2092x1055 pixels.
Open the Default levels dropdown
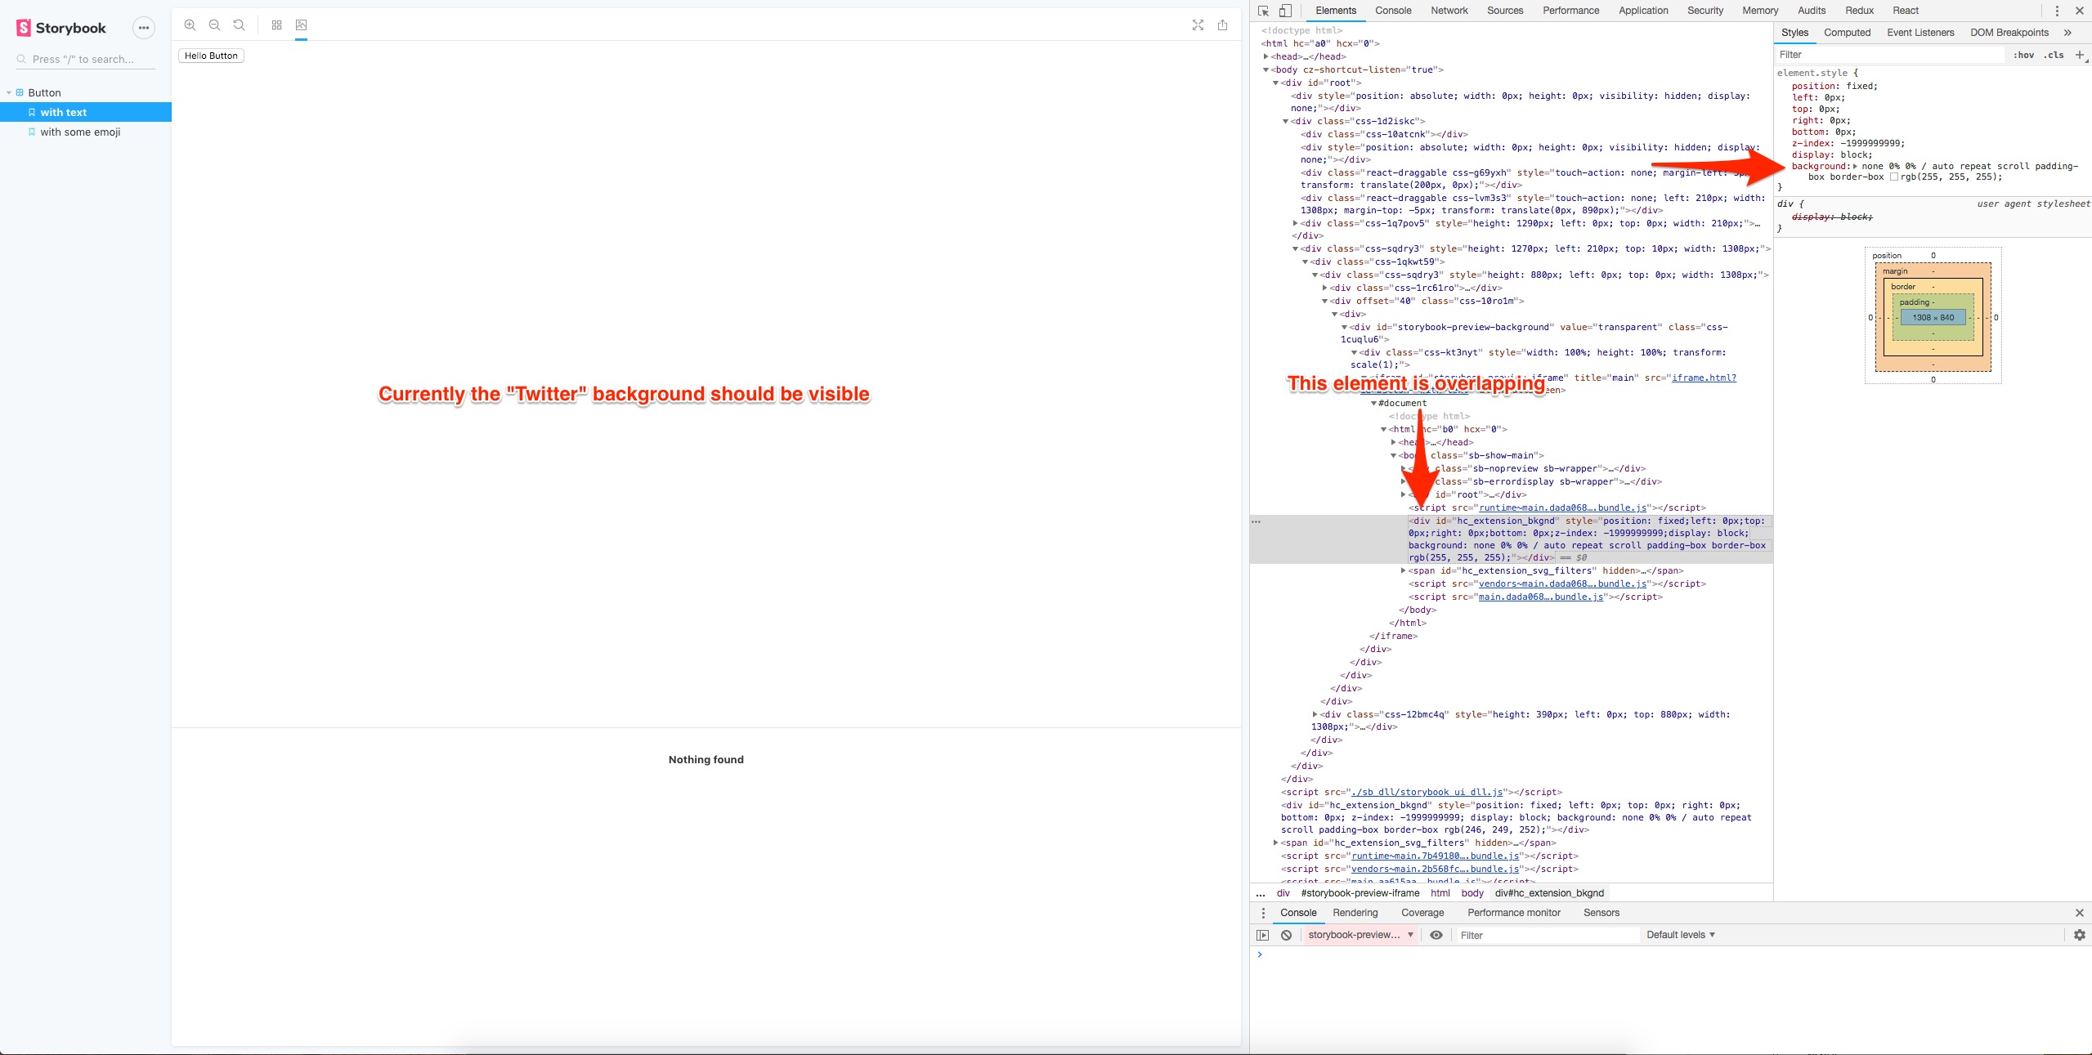pos(1680,935)
